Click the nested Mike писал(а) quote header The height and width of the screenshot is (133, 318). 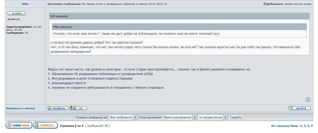click(x=63, y=27)
